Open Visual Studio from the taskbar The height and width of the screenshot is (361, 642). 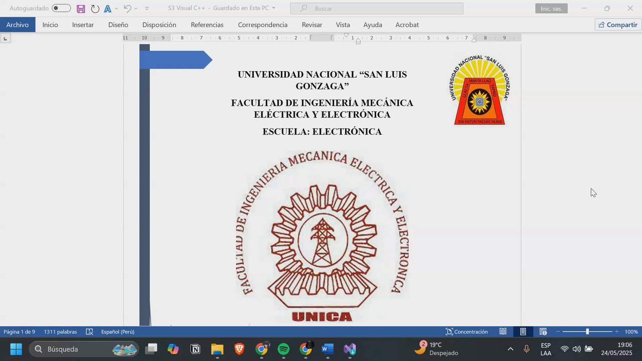coord(350,349)
